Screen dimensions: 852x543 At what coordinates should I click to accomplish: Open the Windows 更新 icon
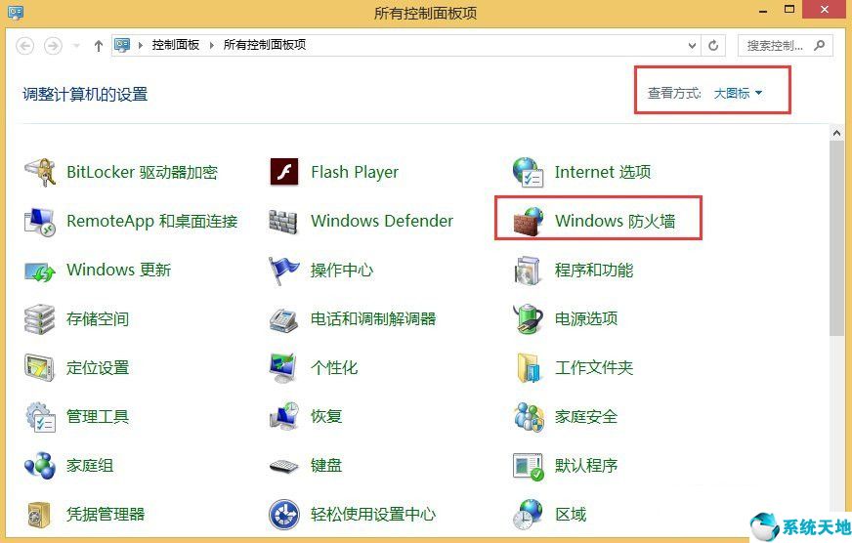[x=40, y=271]
